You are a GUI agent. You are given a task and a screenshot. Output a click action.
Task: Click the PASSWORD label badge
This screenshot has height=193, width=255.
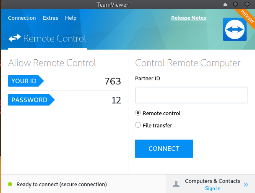tap(31, 100)
